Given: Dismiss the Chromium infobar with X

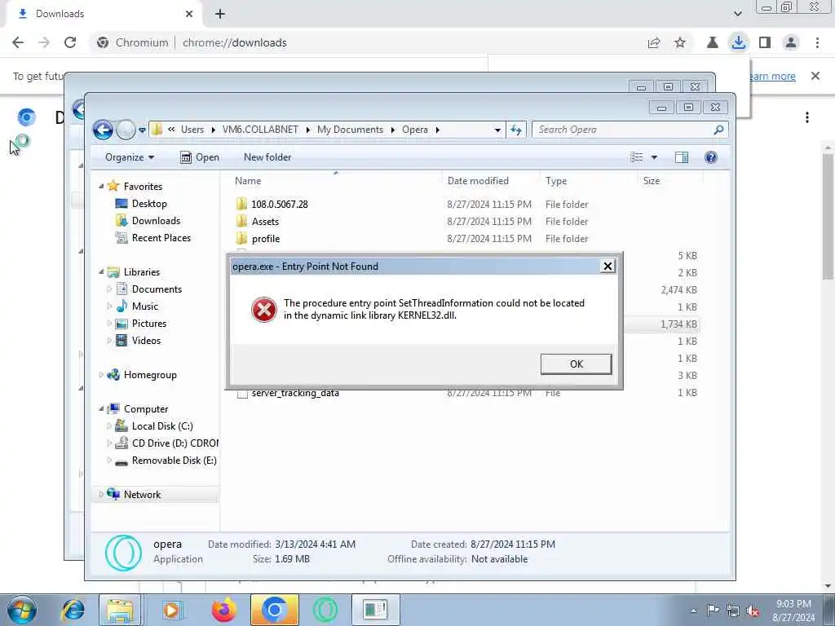Looking at the screenshot, I should pos(815,76).
